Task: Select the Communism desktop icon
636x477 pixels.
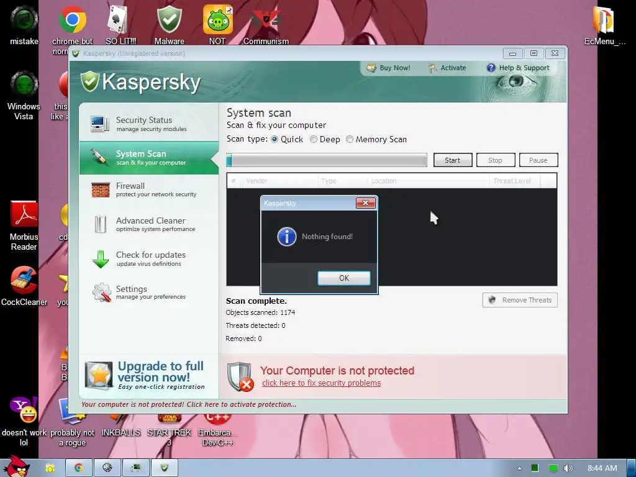Action: [x=266, y=25]
